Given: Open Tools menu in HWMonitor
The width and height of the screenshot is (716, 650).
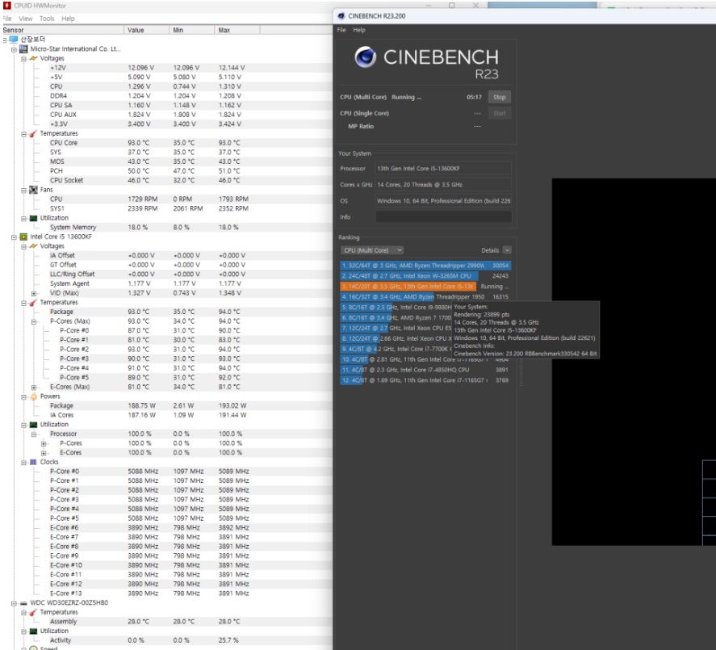Looking at the screenshot, I should (47, 19).
